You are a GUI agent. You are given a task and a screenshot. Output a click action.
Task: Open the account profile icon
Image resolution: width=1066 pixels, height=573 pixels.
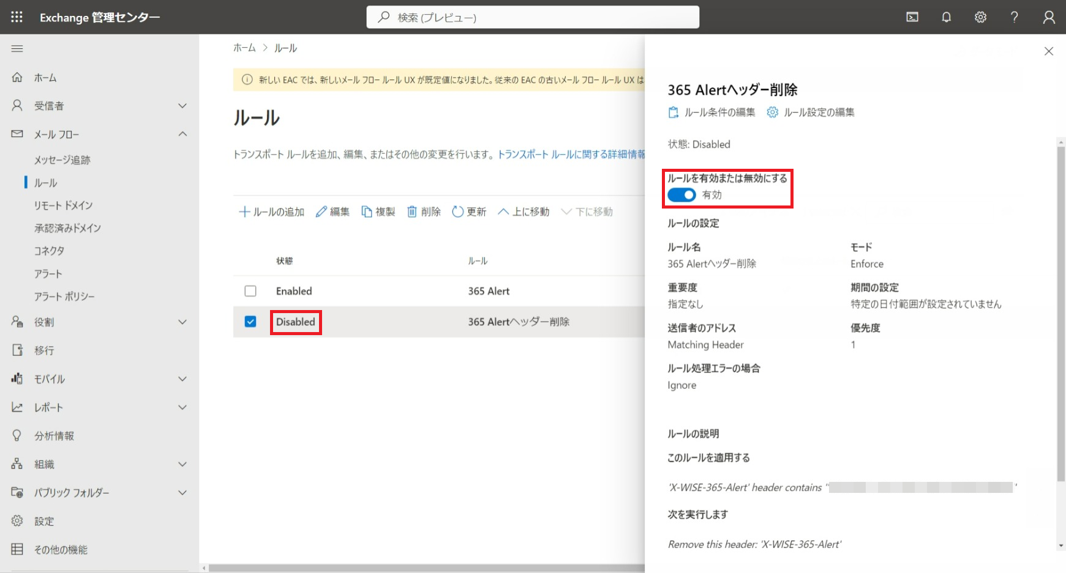1049,17
